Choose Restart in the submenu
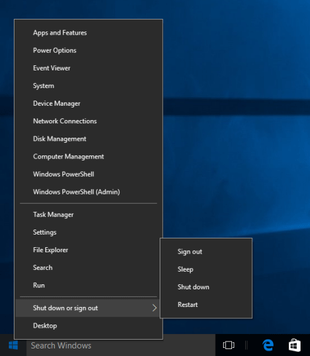This screenshot has height=356, width=310. click(x=206, y=305)
